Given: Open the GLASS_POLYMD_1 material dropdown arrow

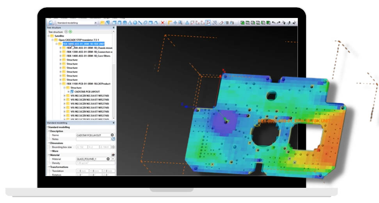Looking at the screenshot, I should click(113, 159).
